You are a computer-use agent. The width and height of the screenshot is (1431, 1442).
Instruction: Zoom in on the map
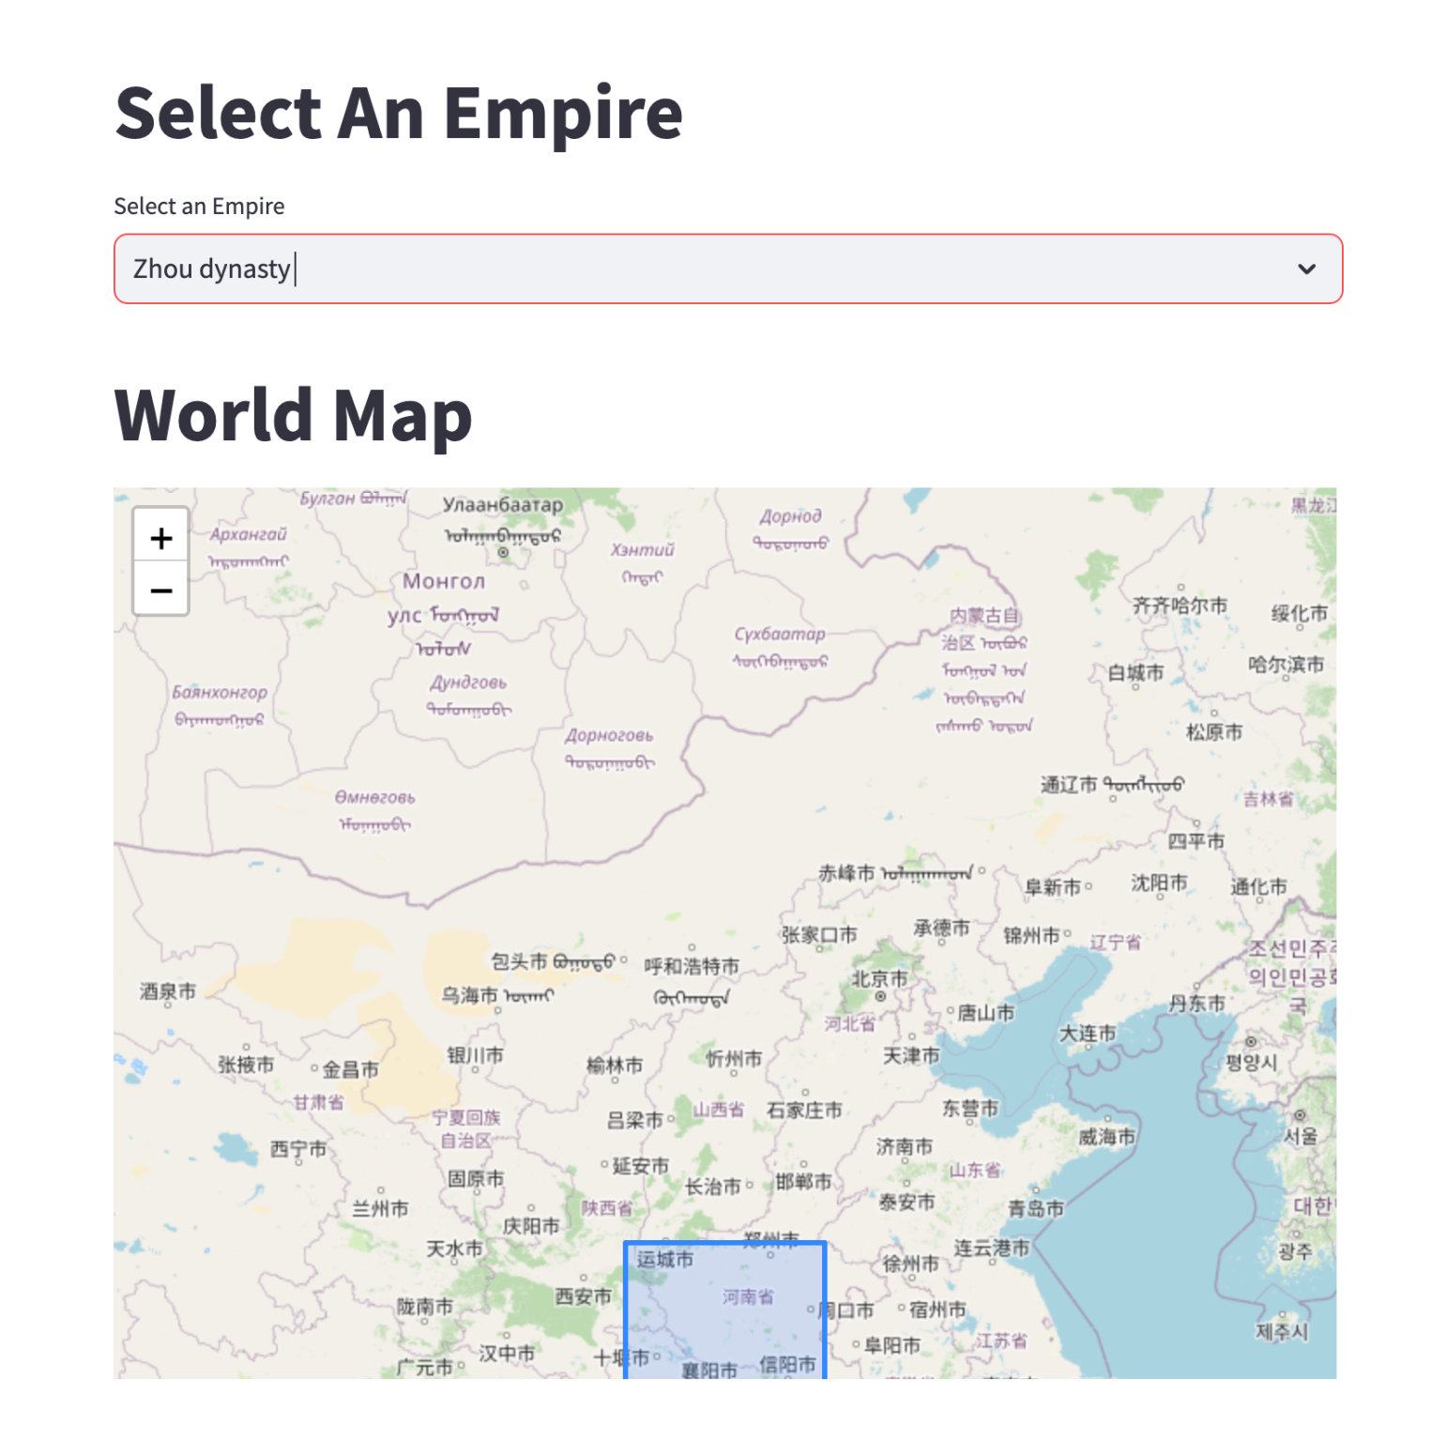tap(161, 538)
